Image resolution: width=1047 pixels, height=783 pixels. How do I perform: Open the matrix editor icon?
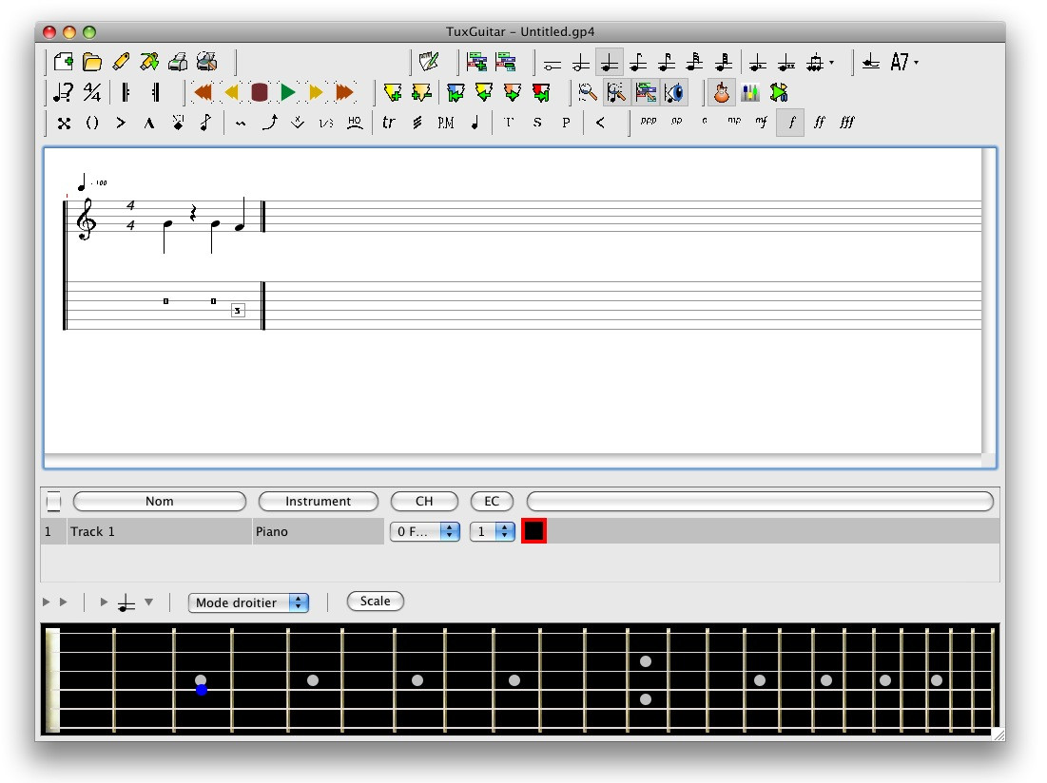tap(647, 92)
